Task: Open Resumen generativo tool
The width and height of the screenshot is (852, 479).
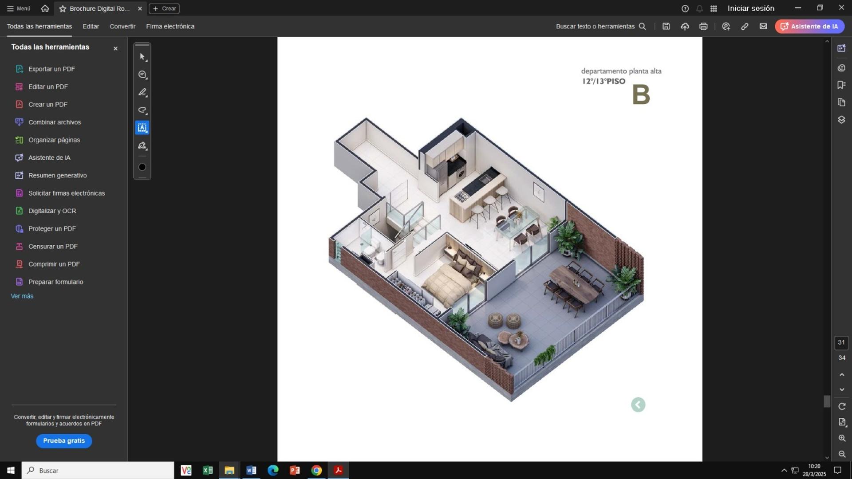Action: pos(58,175)
